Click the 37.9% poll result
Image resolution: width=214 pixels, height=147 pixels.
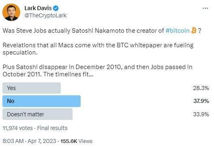pos(201,101)
